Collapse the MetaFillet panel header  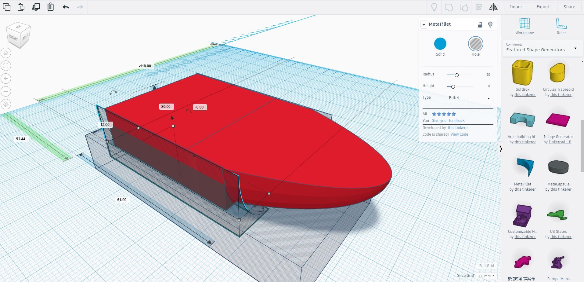point(424,24)
